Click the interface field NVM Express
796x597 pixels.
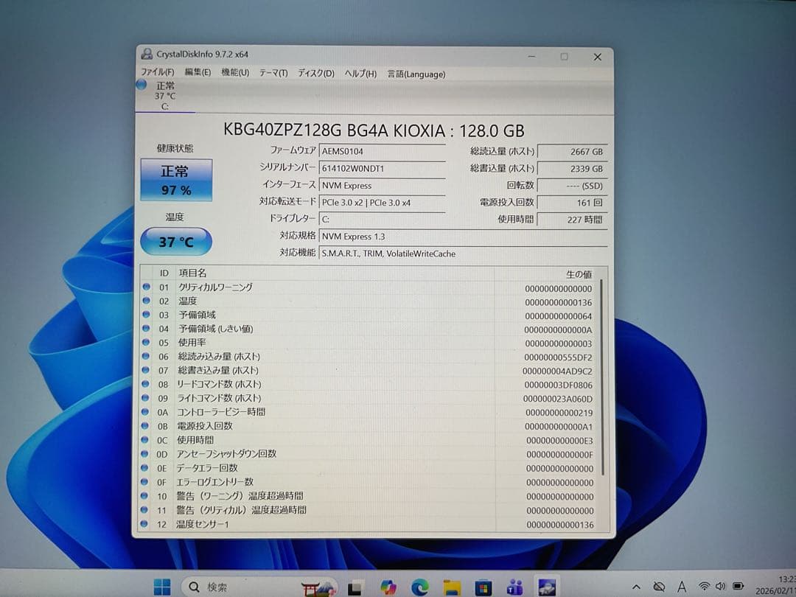383,185
